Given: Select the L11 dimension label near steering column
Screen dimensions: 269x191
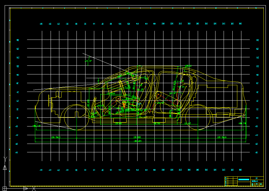Looking at the screenshot, I should (111, 94).
